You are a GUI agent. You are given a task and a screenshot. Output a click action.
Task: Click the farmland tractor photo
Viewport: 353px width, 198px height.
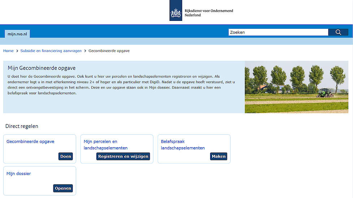296,87
